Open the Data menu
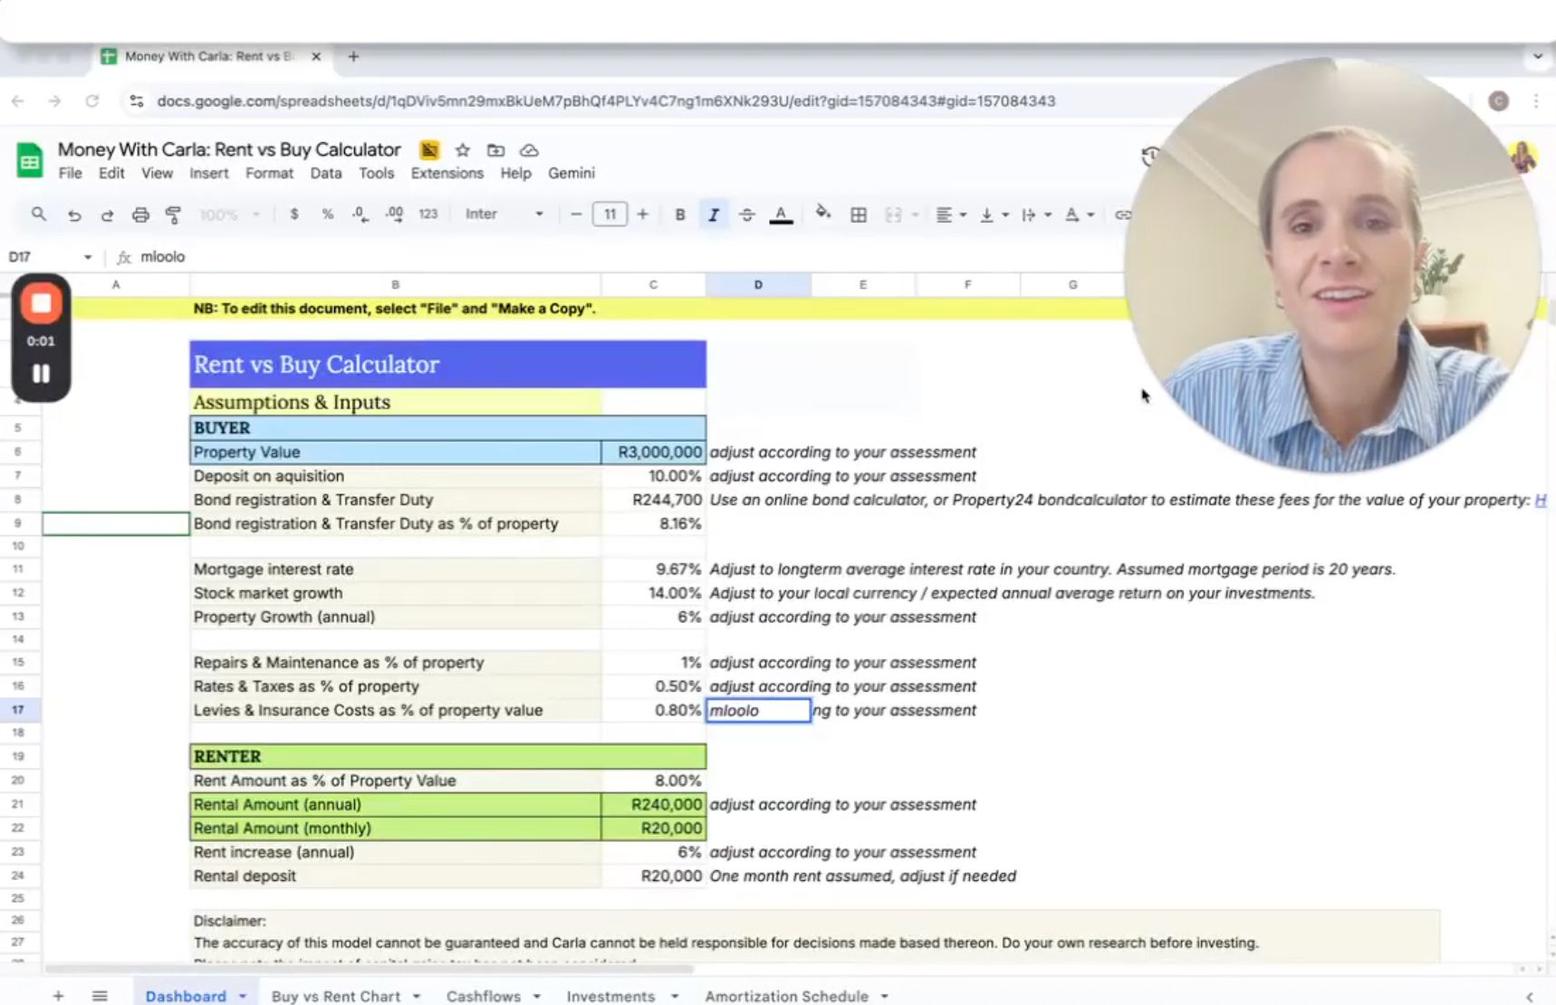Screen dimensions: 1556x1005 (326, 173)
